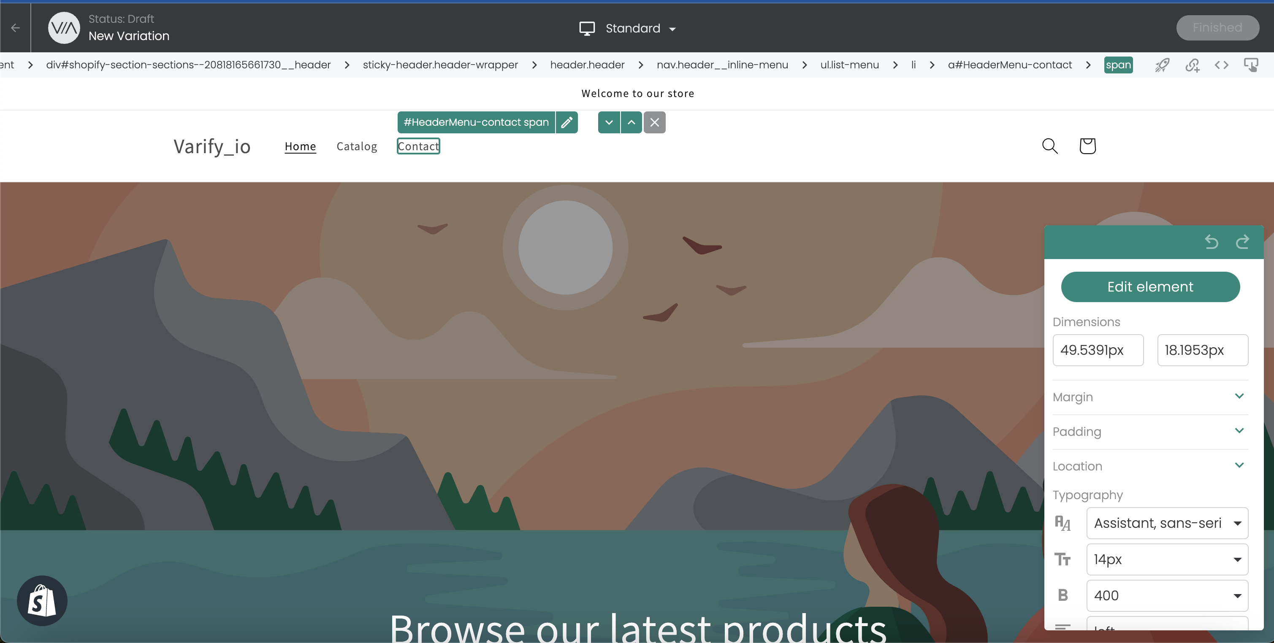Click the bold B weight icon
The image size is (1274, 643).
(x=1063, y=595)
